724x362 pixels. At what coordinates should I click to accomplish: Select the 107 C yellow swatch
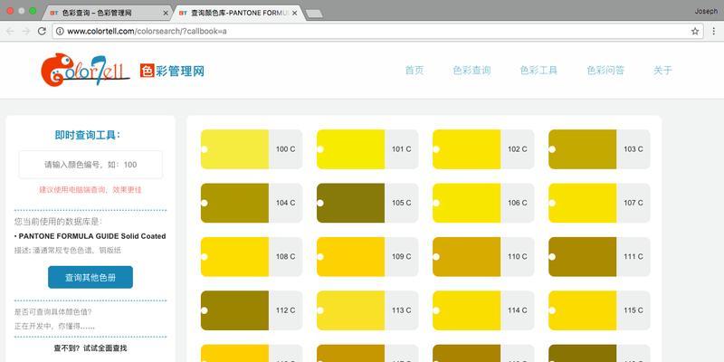599,203
